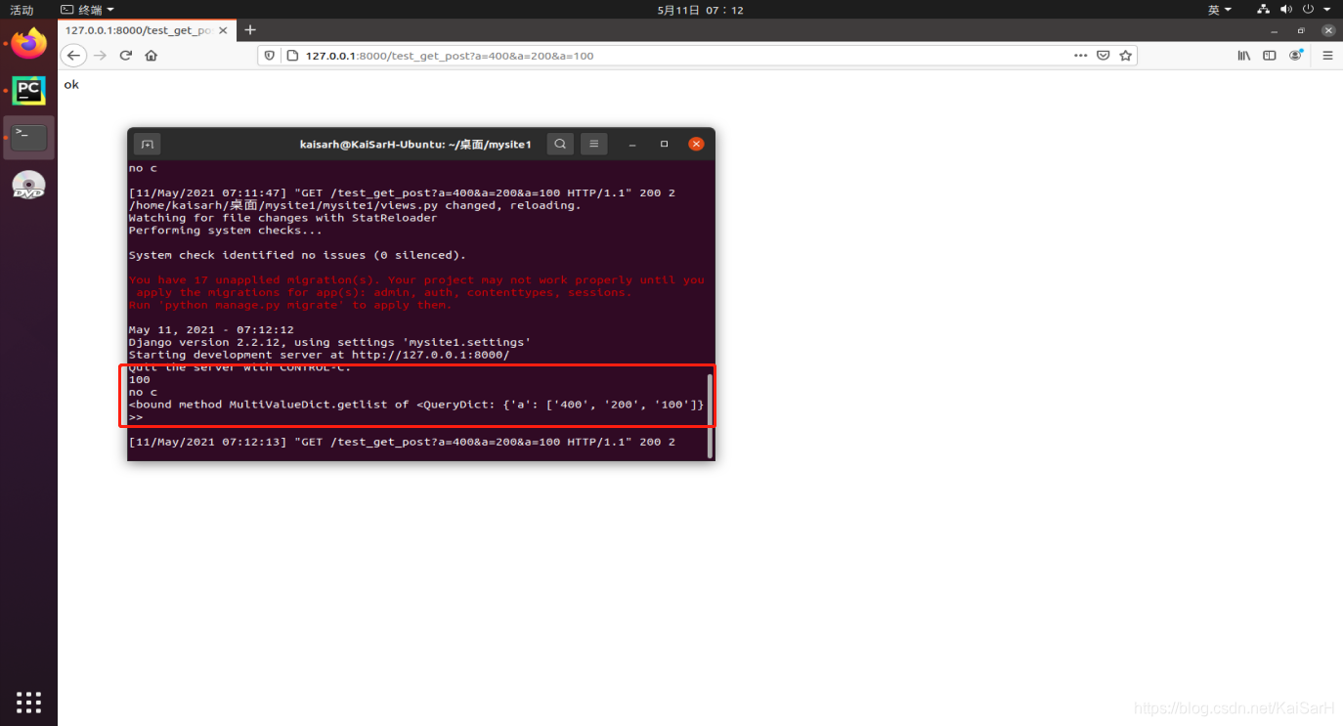Close the terminal window

click(696, 144)
